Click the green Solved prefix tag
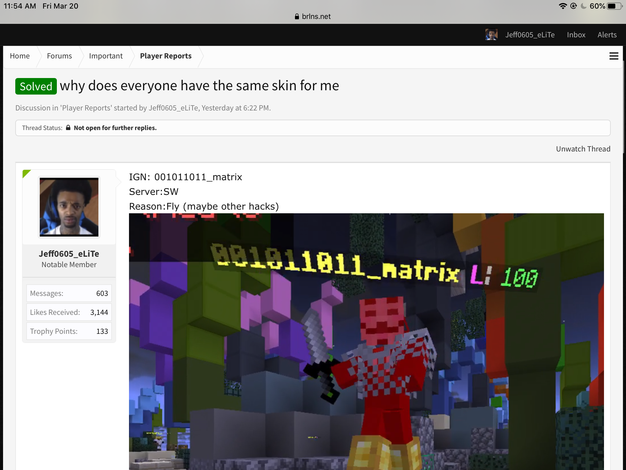 coord(36,86)
